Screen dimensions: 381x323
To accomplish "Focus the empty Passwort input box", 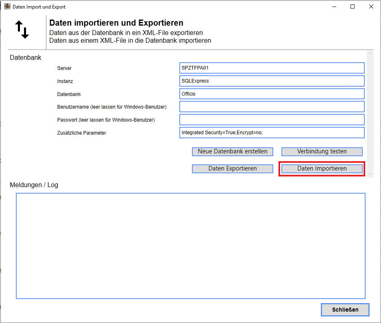I will 272,120.
